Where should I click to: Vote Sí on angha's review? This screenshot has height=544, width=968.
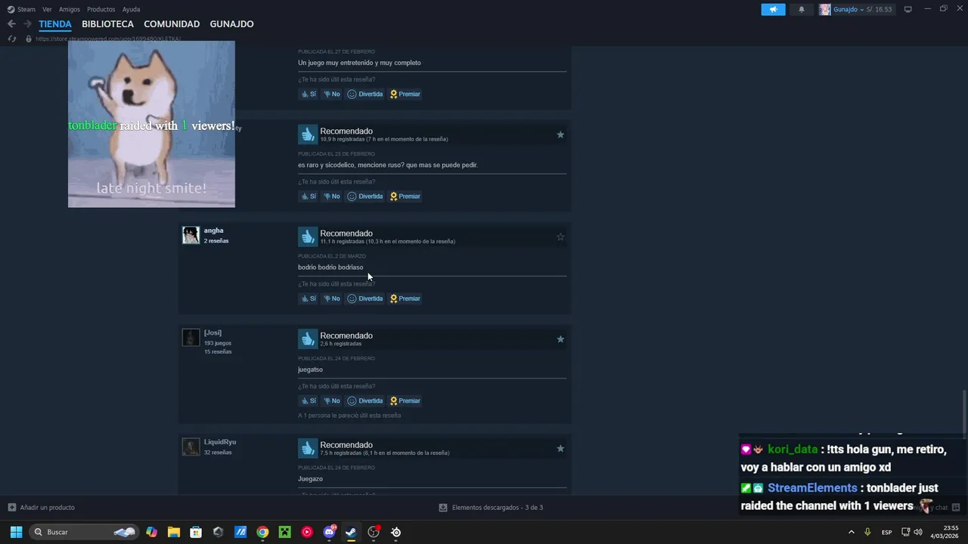point(309,298)
